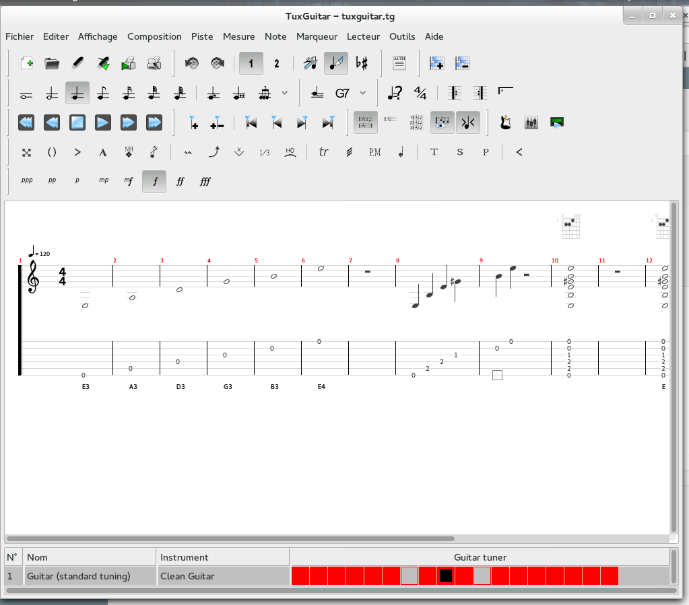Screen dimensions: 689x605
Task: Select thirty-second note duration
Action: click(x=154, y=93)
